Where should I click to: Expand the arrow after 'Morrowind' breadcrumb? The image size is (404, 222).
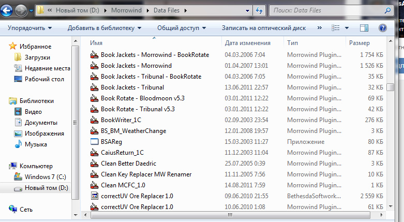(147, 10)
